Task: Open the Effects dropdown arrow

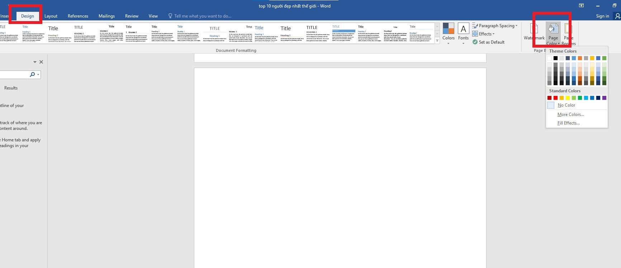Action: tap(493, 34)
